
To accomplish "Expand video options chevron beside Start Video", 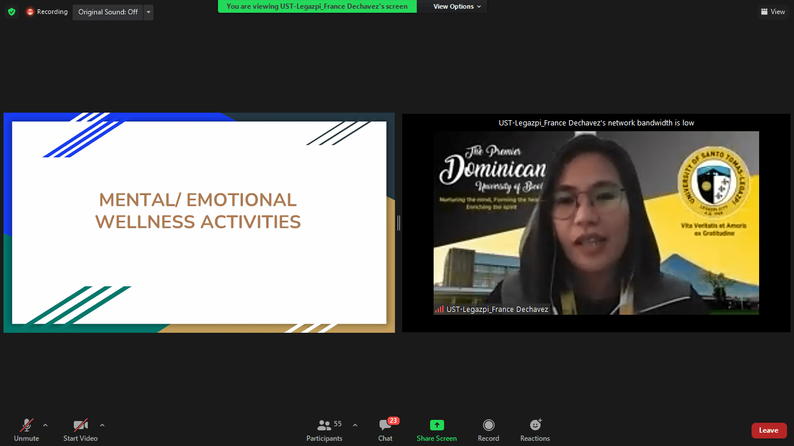I will pos(102,425).
